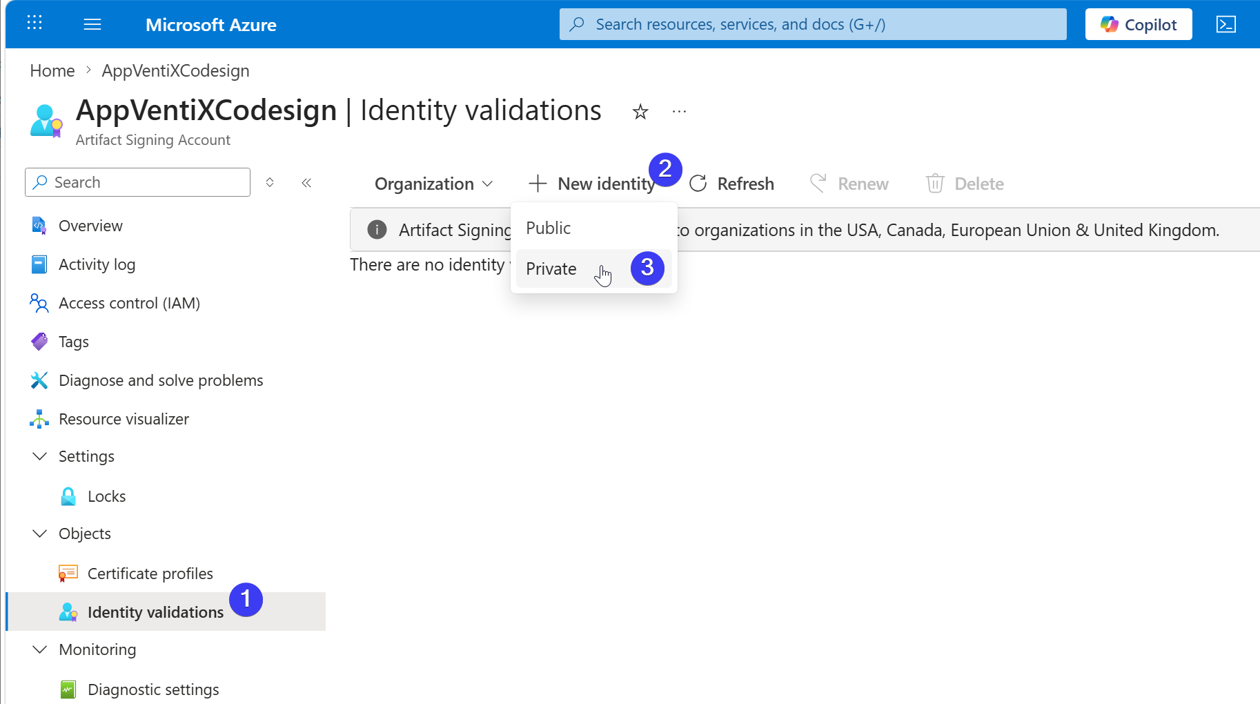Click the circular Refresh arrow icon

698,184
